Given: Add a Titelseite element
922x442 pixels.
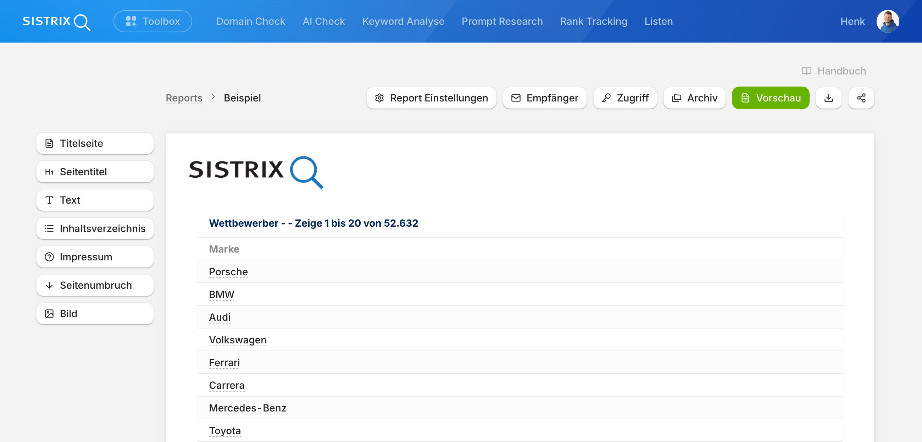Looking at the screenshot, I should (x=95, y=143).
